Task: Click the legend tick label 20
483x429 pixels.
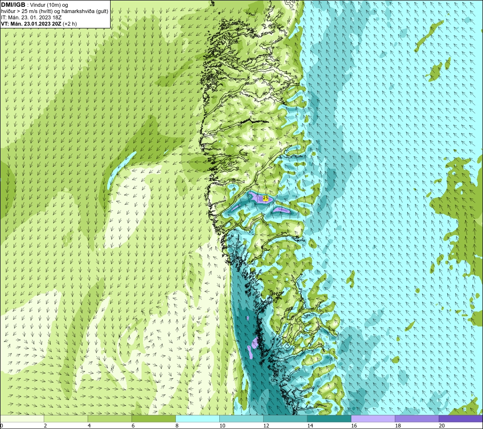Action: pyautogui.click(x=442, y=426)
